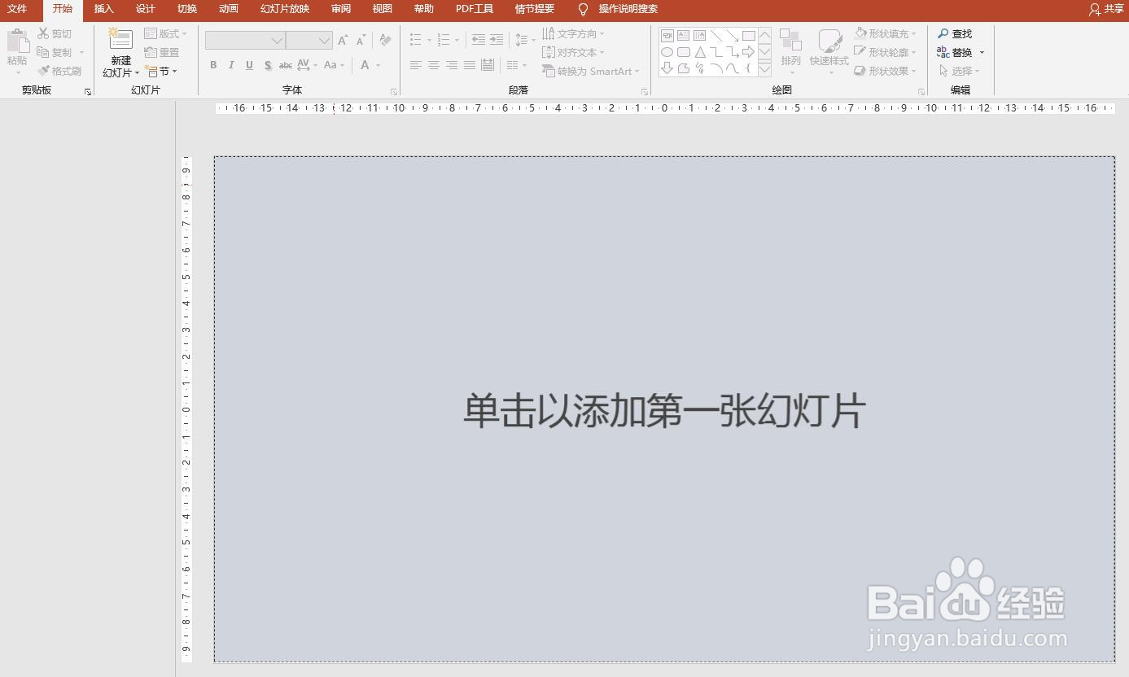Open the Font dialog launcher
The height and width of the screenshot is (677, 1129).
tap(394, 92)
